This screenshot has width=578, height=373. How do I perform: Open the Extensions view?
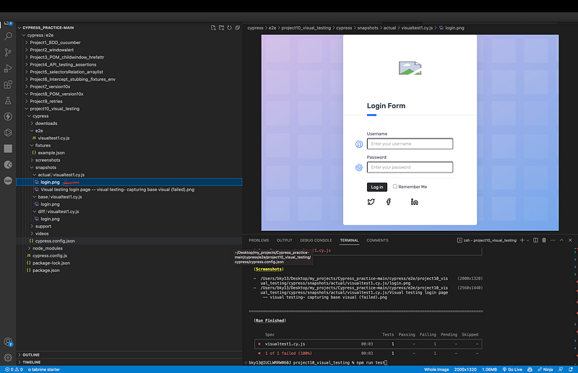8,84
